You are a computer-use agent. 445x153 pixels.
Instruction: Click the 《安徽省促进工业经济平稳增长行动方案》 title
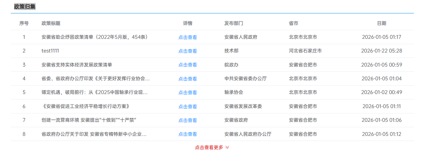(85, 106)
